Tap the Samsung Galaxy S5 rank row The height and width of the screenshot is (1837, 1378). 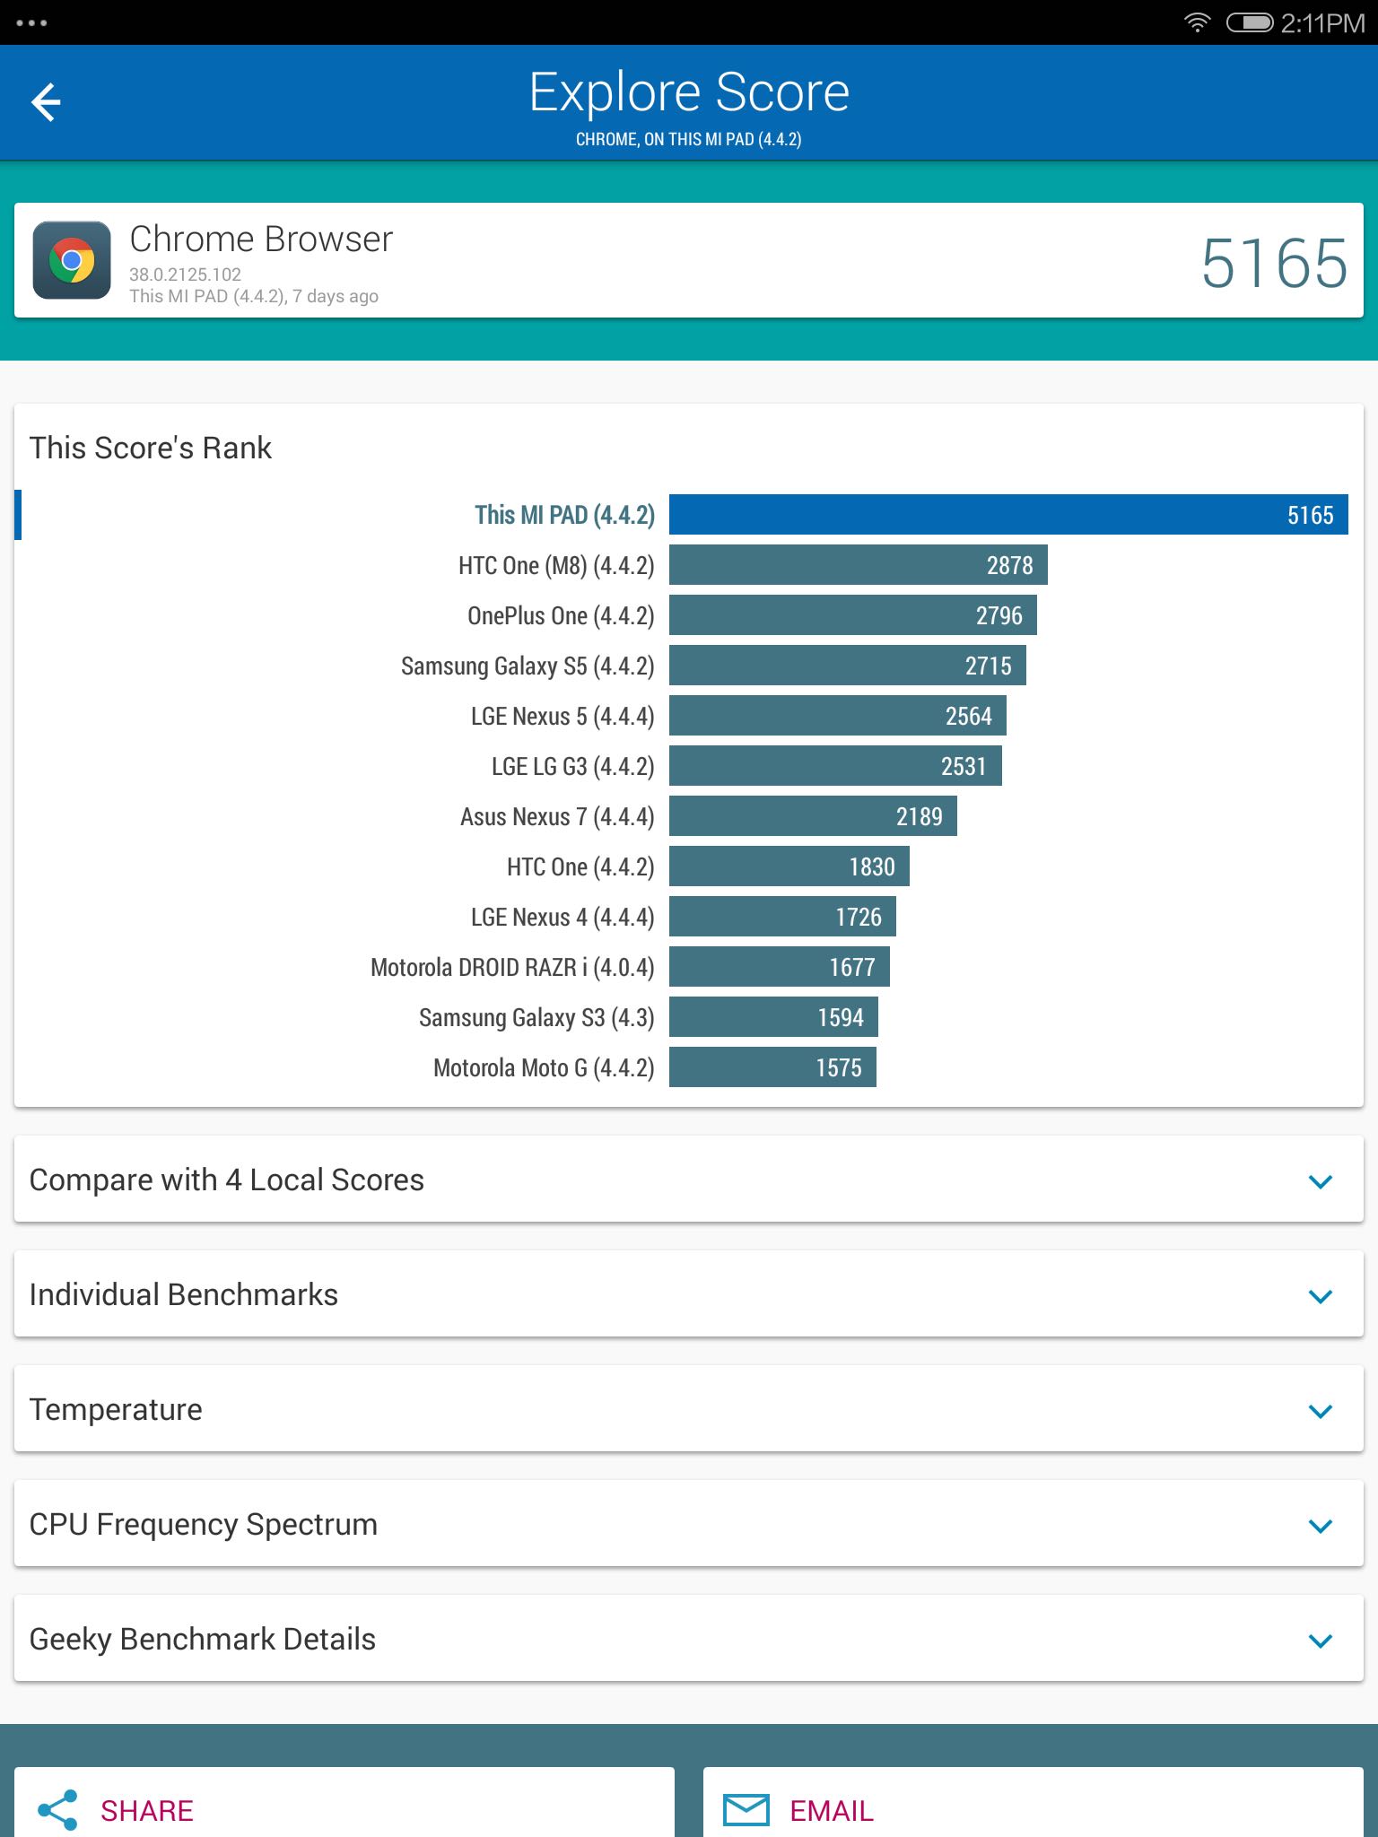[689, 666]
